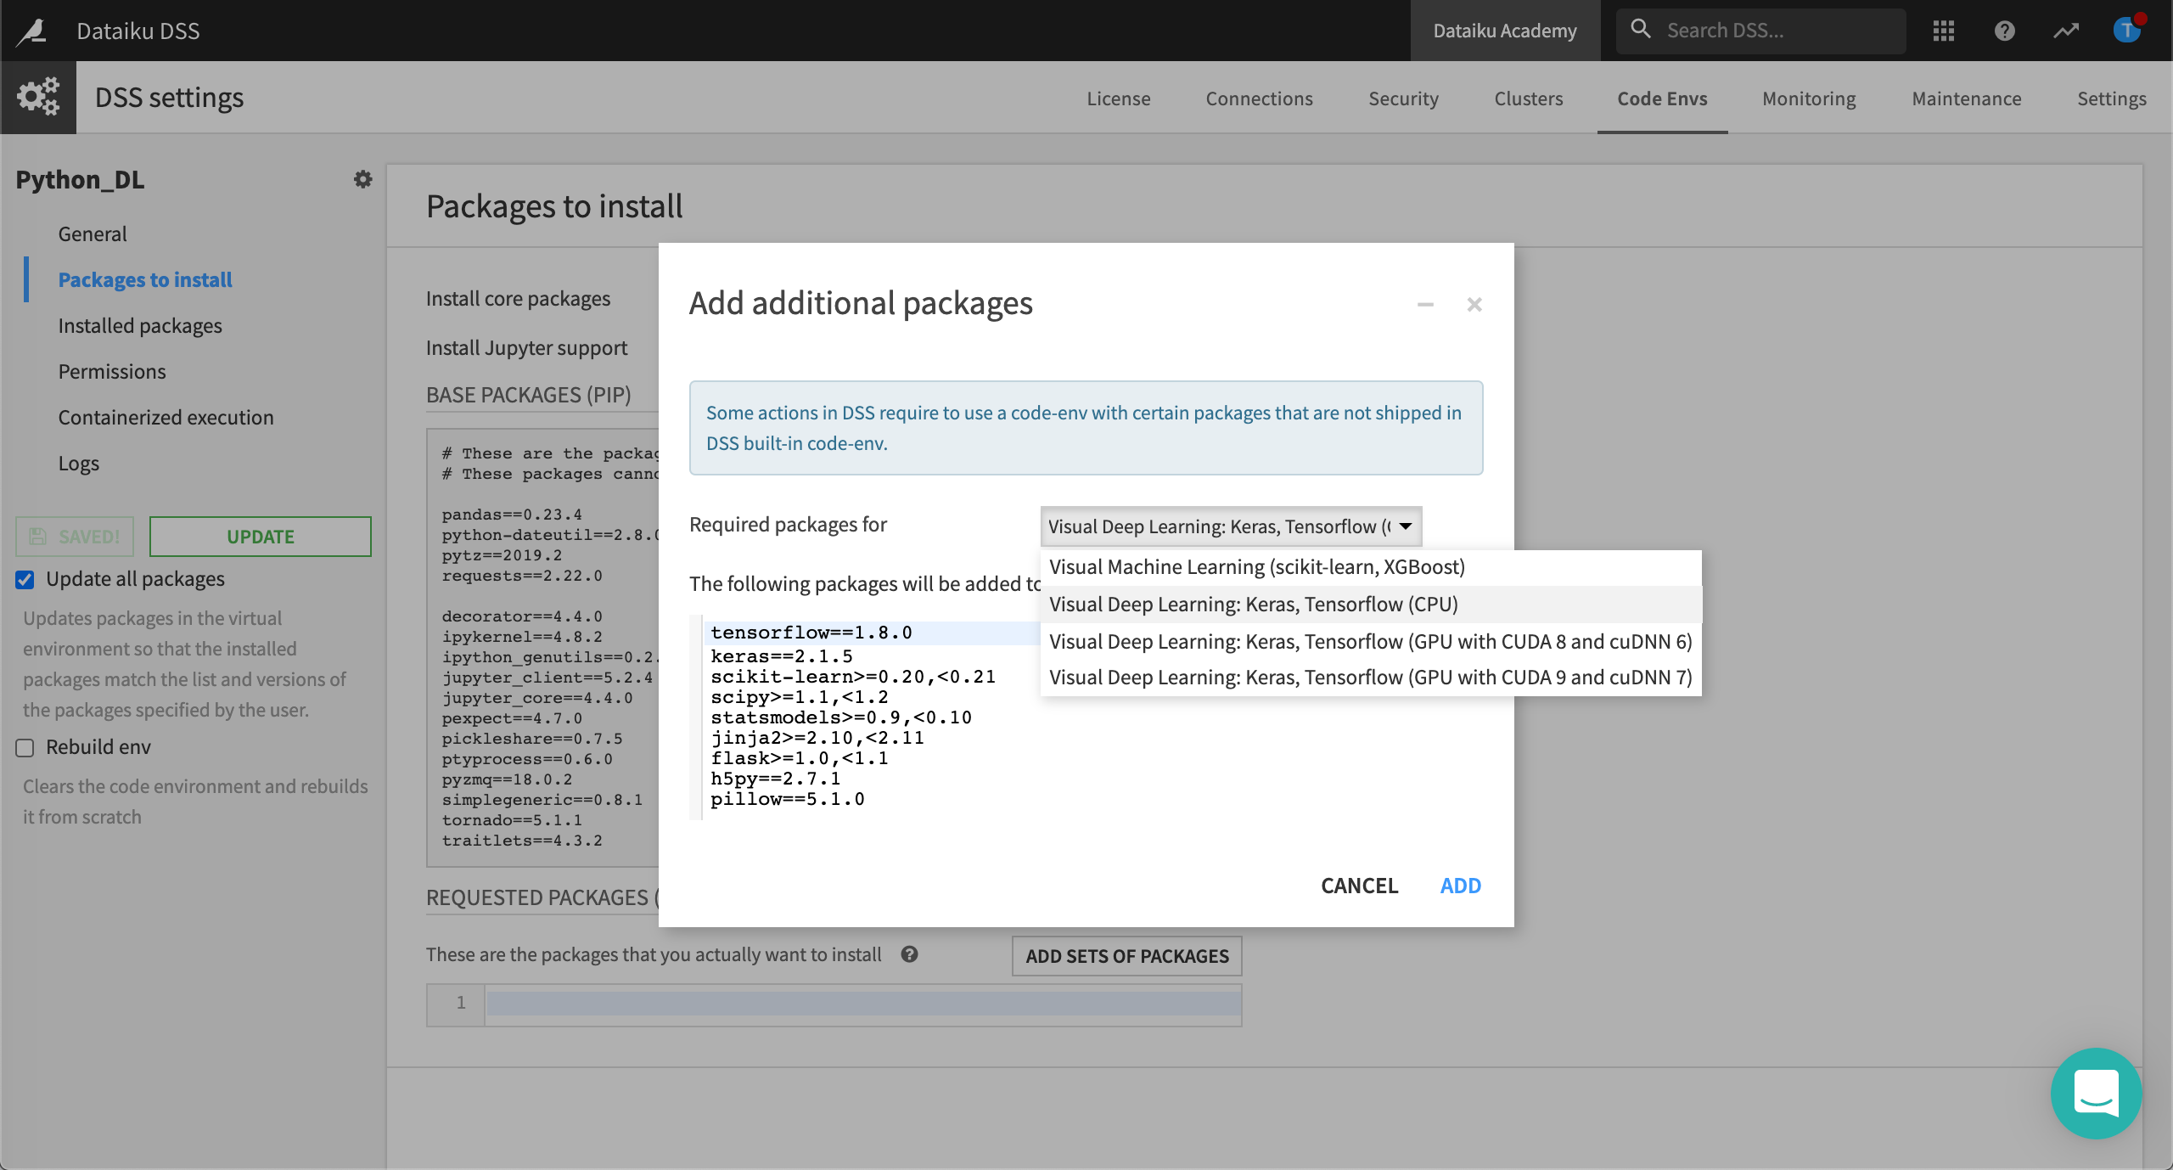Click the Dataiku Academy button
Screen dimensions: 2173x1170
pyautogui.click(x=1505, y=31)
